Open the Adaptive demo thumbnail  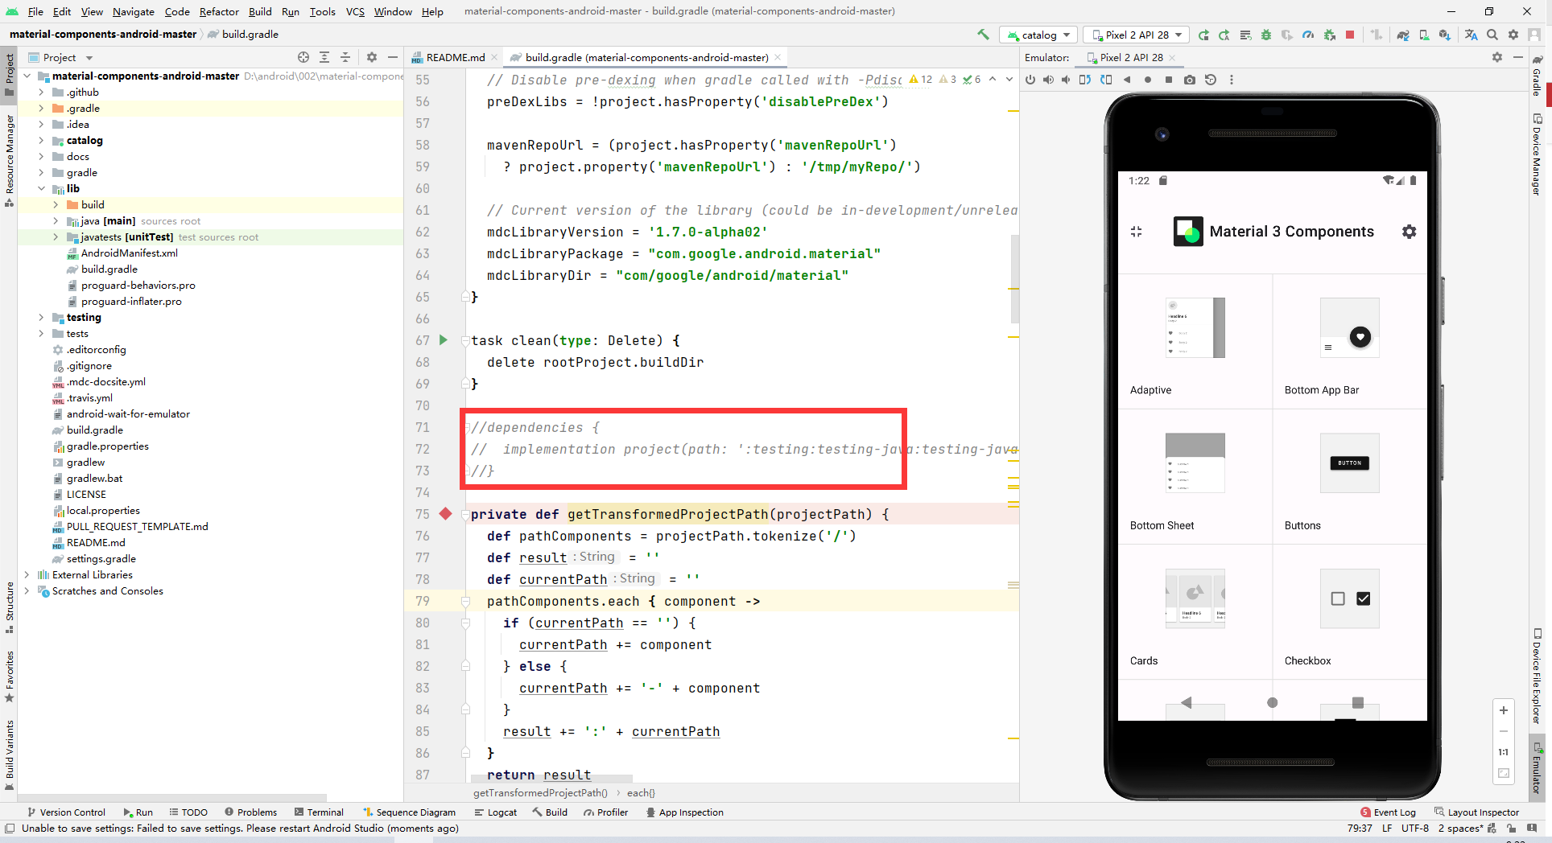point(1195,328)
